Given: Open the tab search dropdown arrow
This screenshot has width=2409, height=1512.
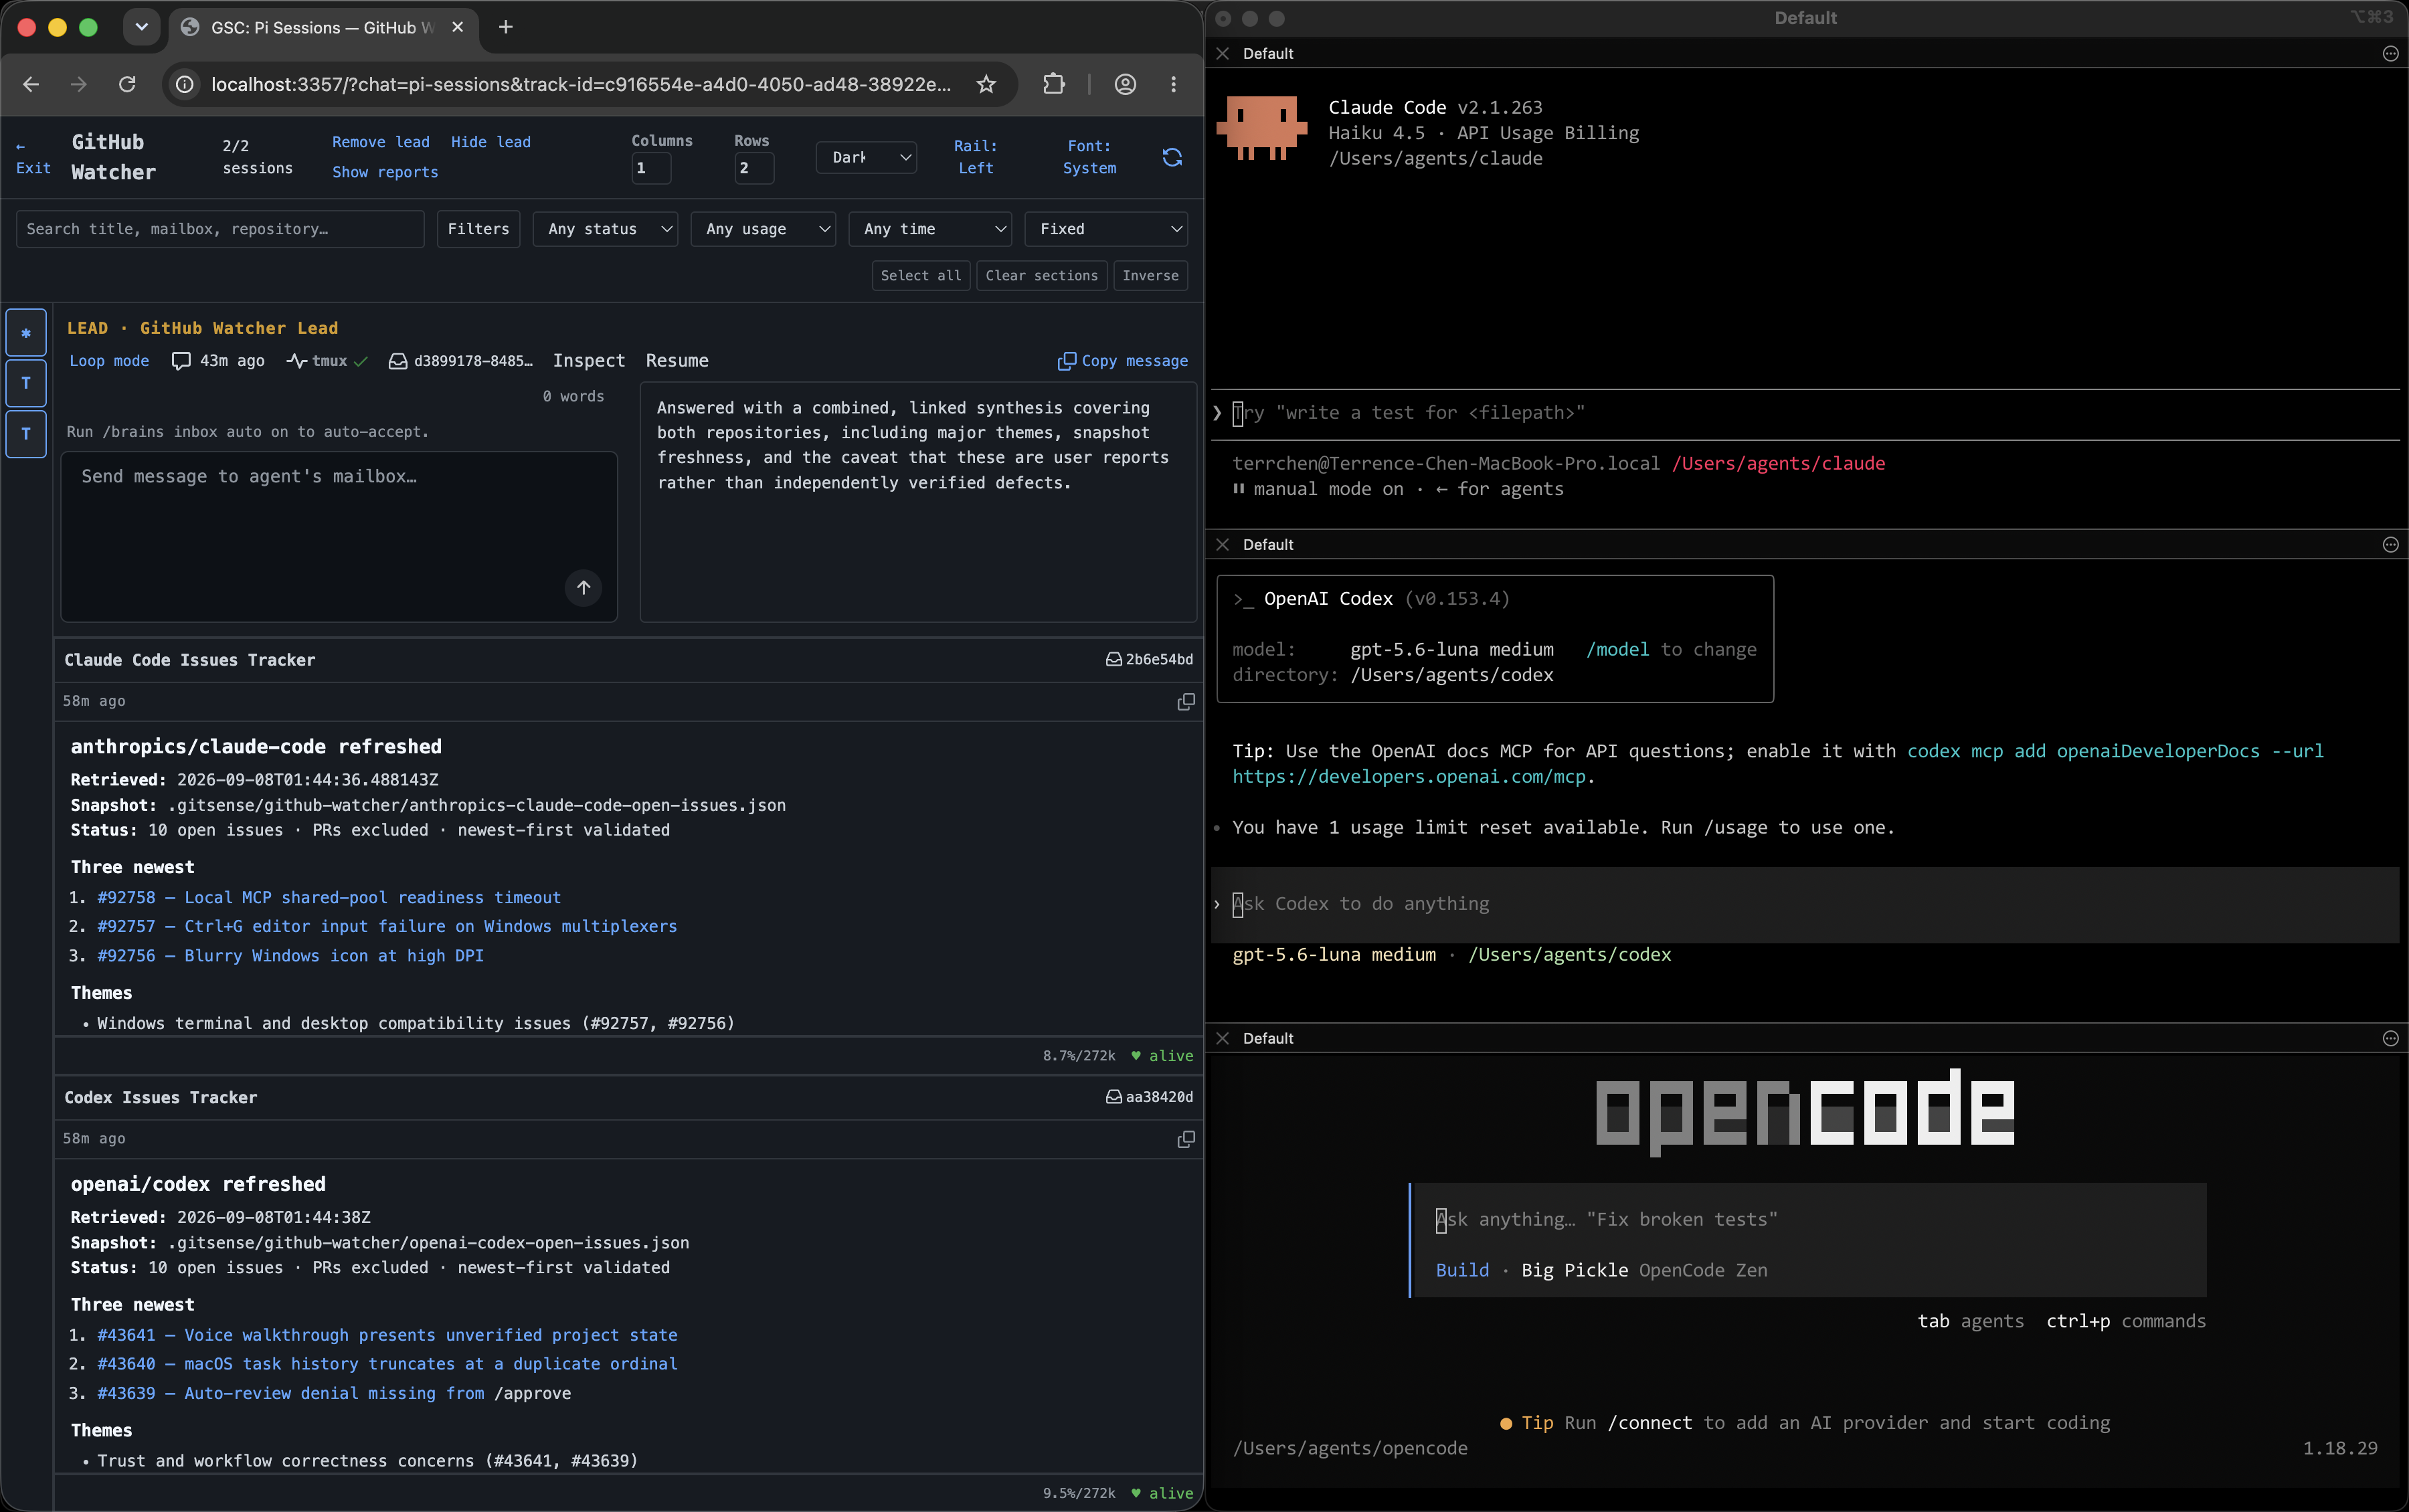Looking at the screenshot, I should click(x=141, y=27).
